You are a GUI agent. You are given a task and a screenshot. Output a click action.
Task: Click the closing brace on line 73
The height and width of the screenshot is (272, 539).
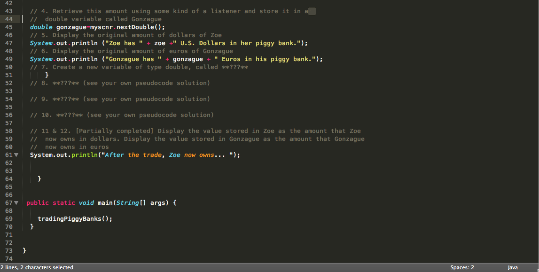pos(24,250)
